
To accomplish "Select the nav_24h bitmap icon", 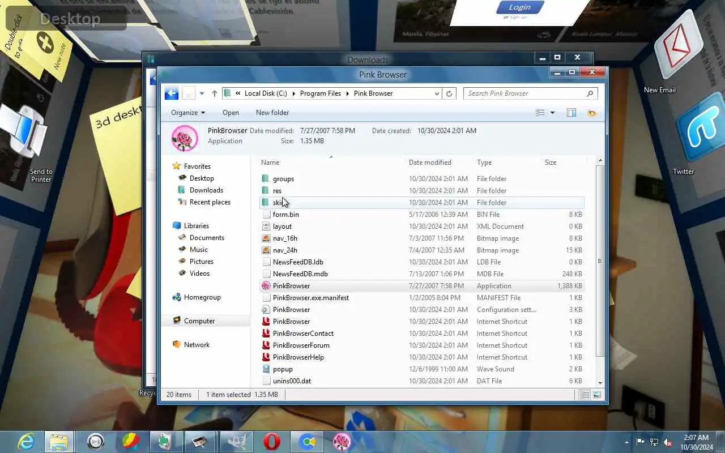I will click(266, 250).
